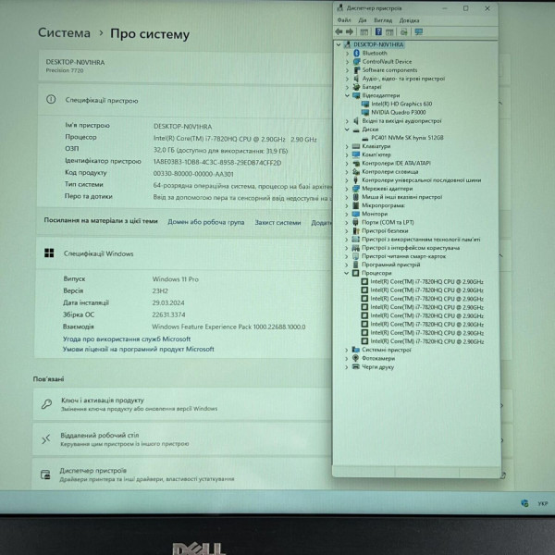Click the Черги друку printer icon
Viewport: 555px width, 555px height.
coord(355,366)
